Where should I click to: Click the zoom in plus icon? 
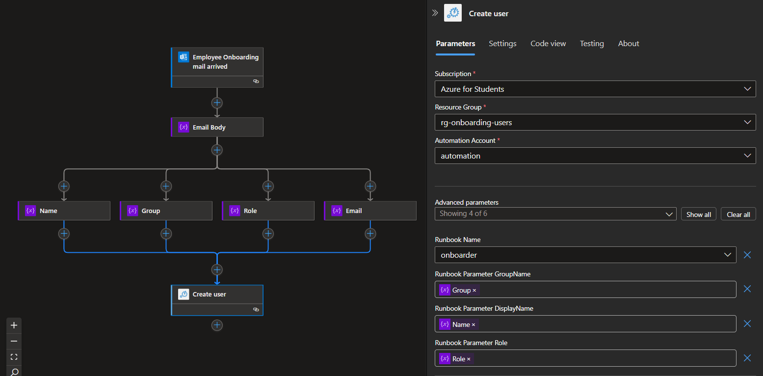(14, 325)
